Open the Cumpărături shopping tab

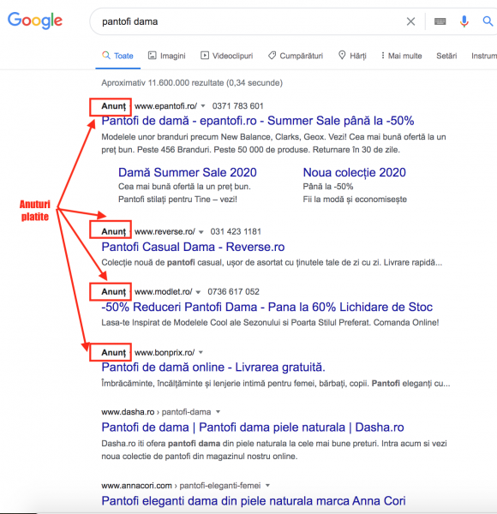[296, 56]
